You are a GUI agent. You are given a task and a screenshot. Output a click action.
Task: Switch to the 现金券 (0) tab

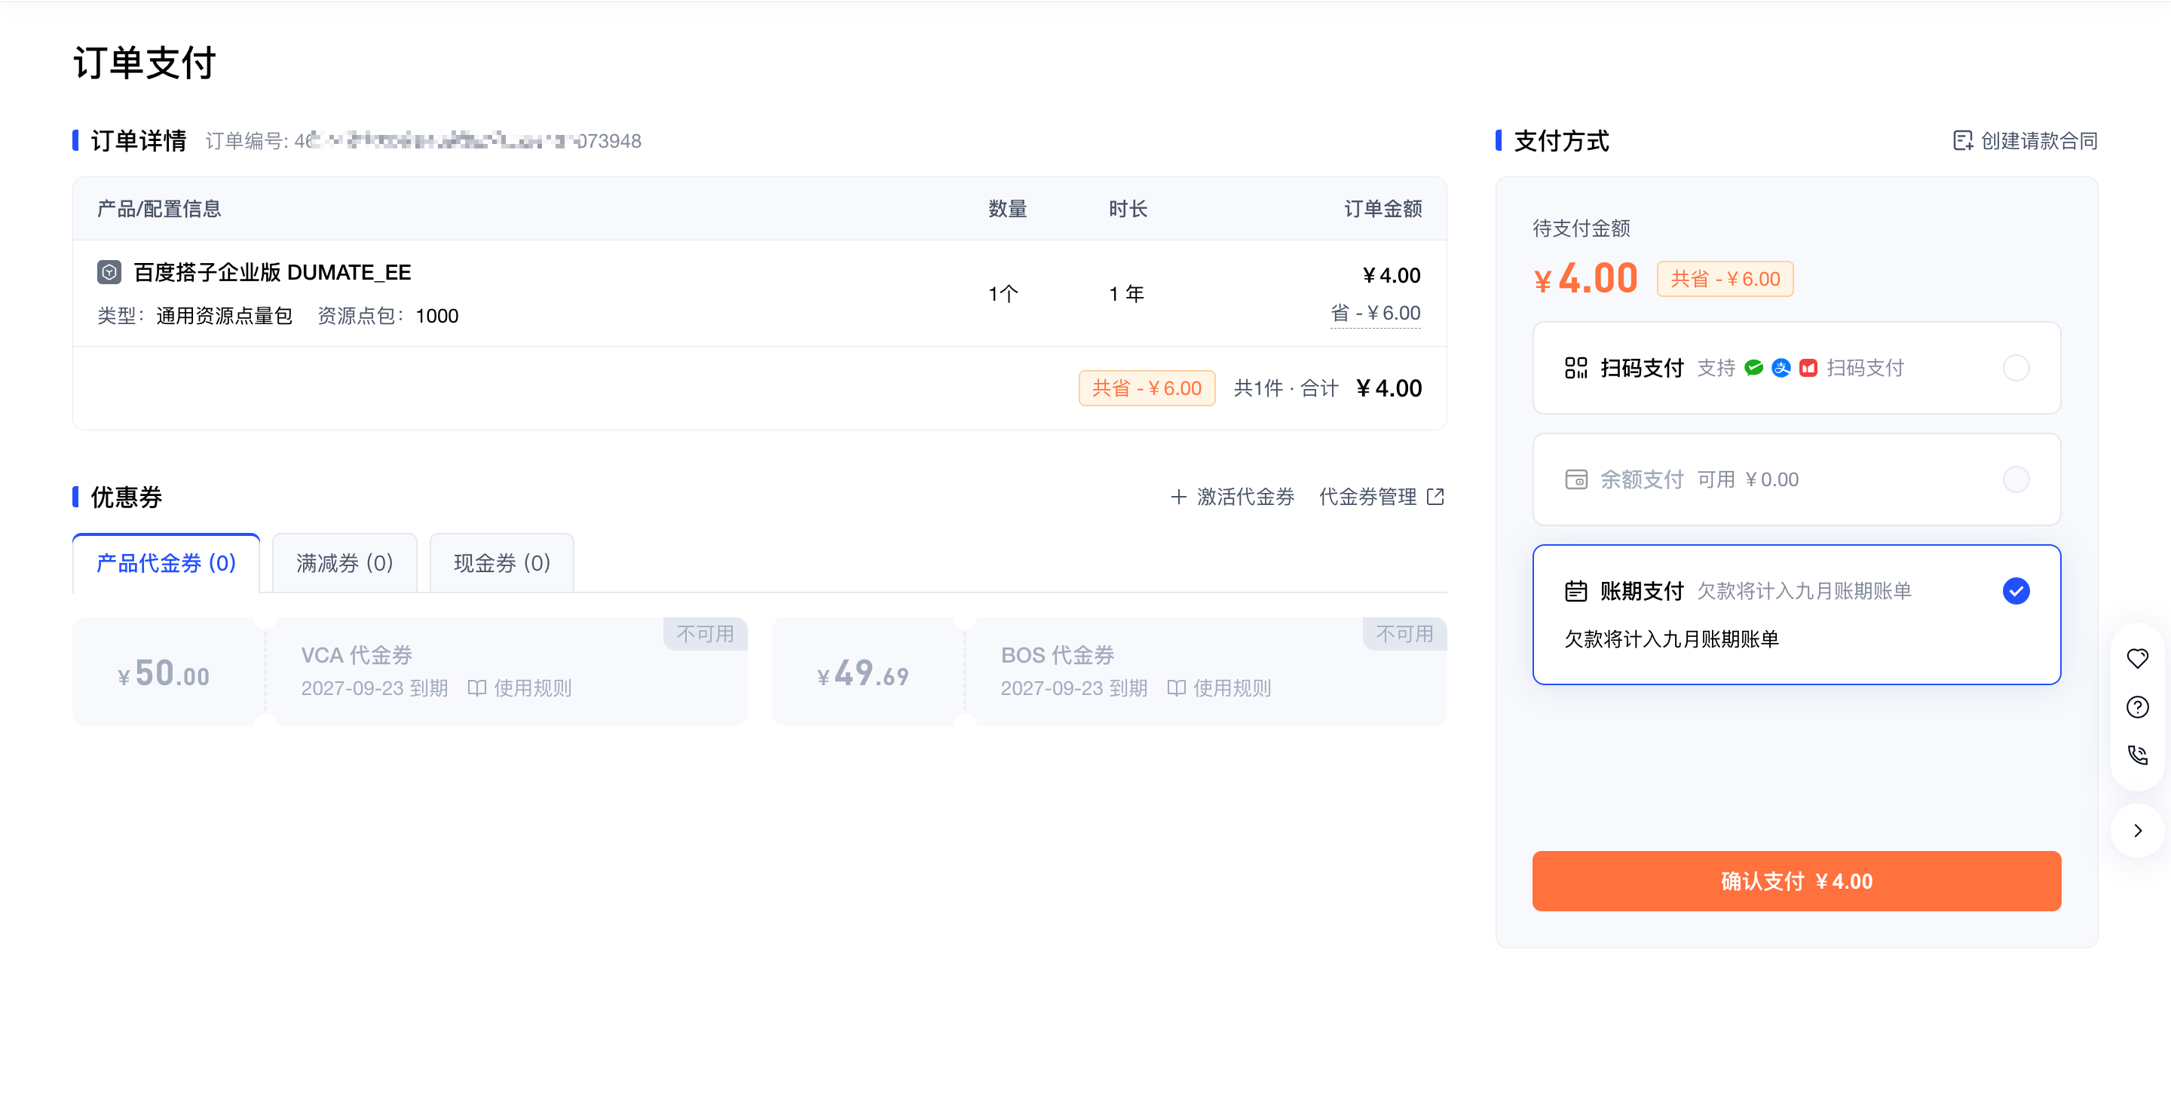click(x=502, y=563)
